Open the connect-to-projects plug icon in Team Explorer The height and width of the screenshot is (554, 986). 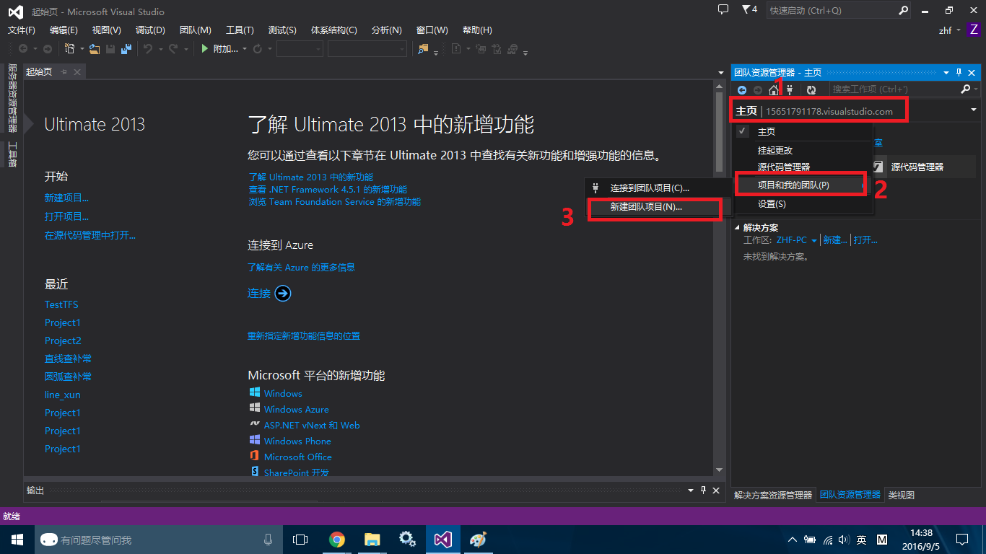pyautogui.click(x=790, y=89)
